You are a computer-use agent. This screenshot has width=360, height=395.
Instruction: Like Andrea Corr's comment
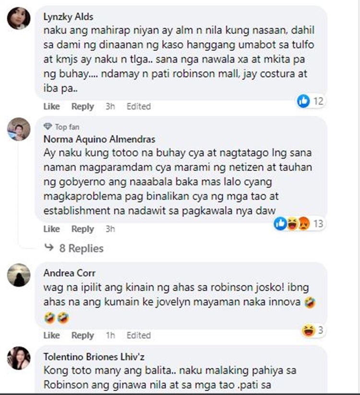click(x=51, y=335)
